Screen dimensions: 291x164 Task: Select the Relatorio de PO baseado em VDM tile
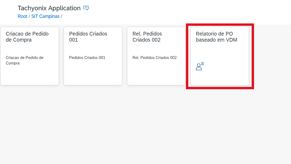click(220, 56)
